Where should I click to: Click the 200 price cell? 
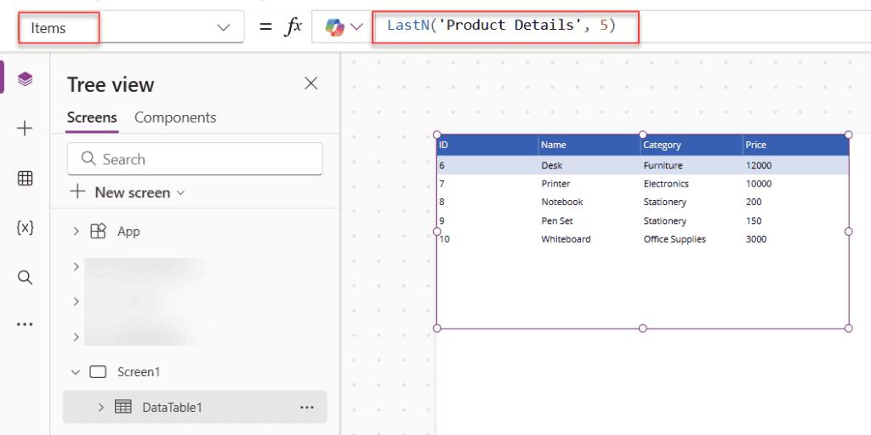pyautogui.click(x=754, y=202)
